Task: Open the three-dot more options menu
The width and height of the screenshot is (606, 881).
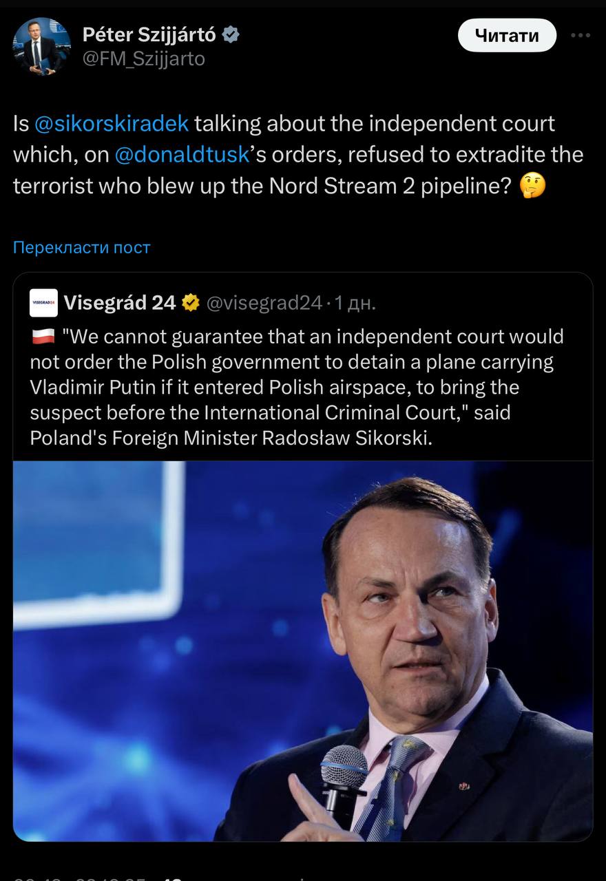Action: 581,35
